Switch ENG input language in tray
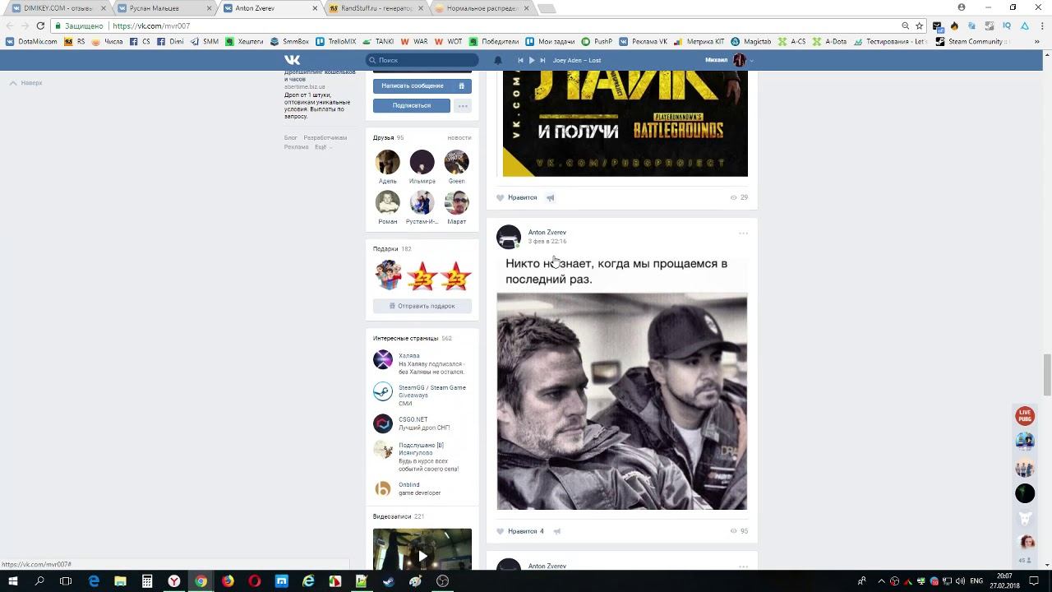The height and width of the screenshot is (592, 1052). pos(977,581)
